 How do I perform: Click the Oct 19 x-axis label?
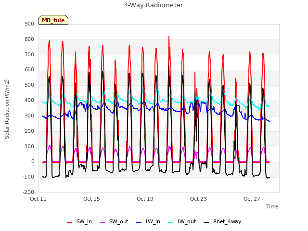(x=145, y=199)
